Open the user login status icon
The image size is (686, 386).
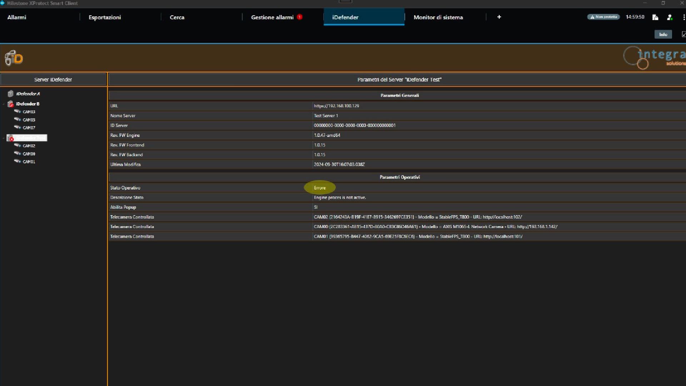point(670,17)
